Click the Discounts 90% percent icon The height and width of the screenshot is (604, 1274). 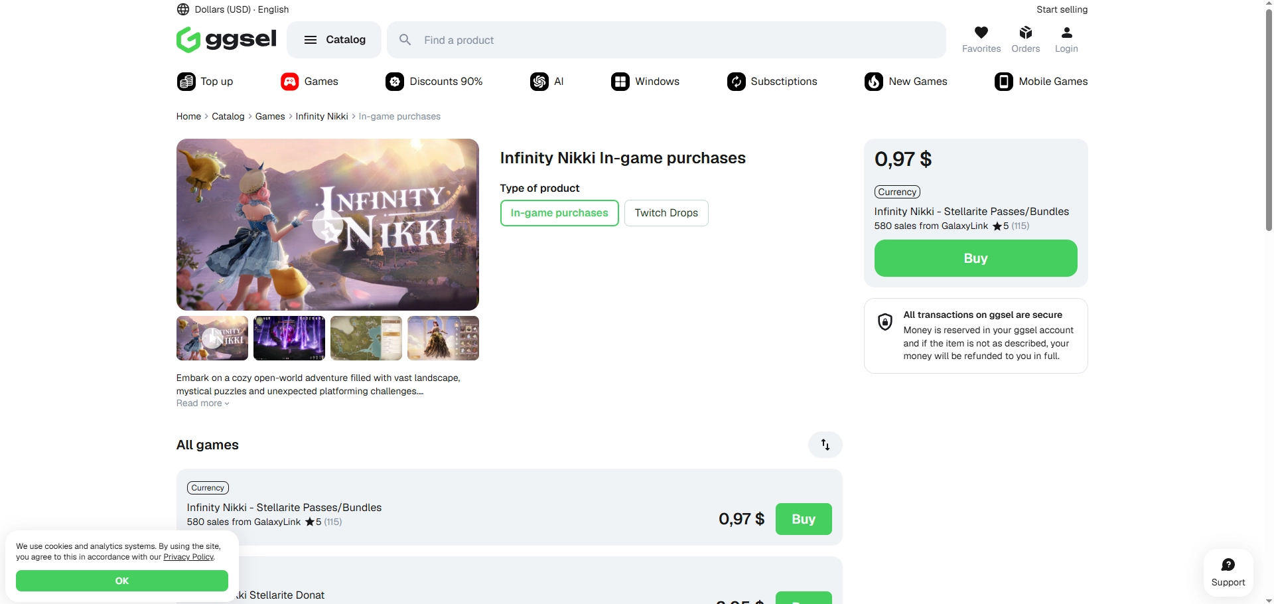click(395, 82)
